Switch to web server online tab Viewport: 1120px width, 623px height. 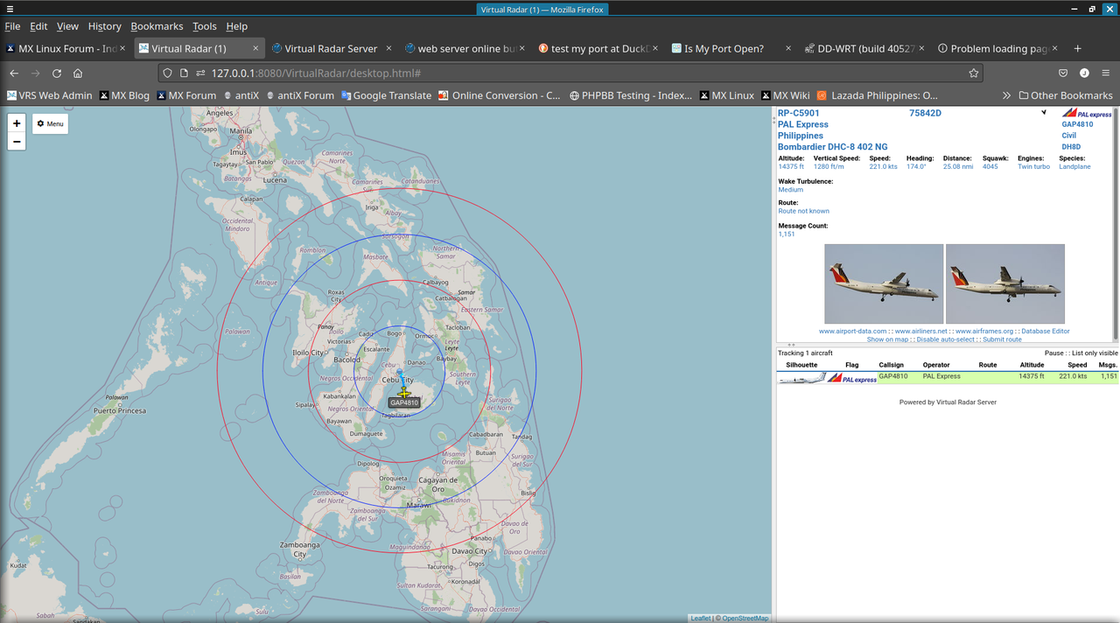click(464, 49)
